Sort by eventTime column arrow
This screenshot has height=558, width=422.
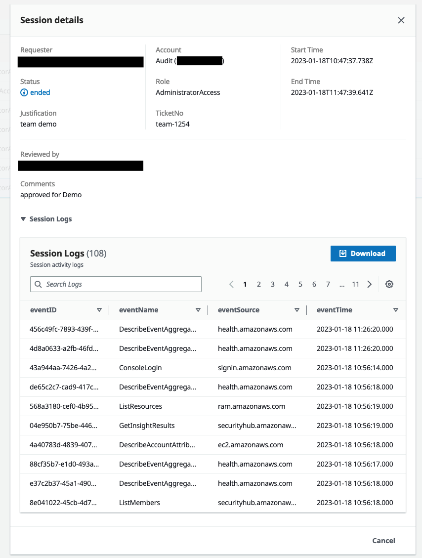(x=396, y=310)
